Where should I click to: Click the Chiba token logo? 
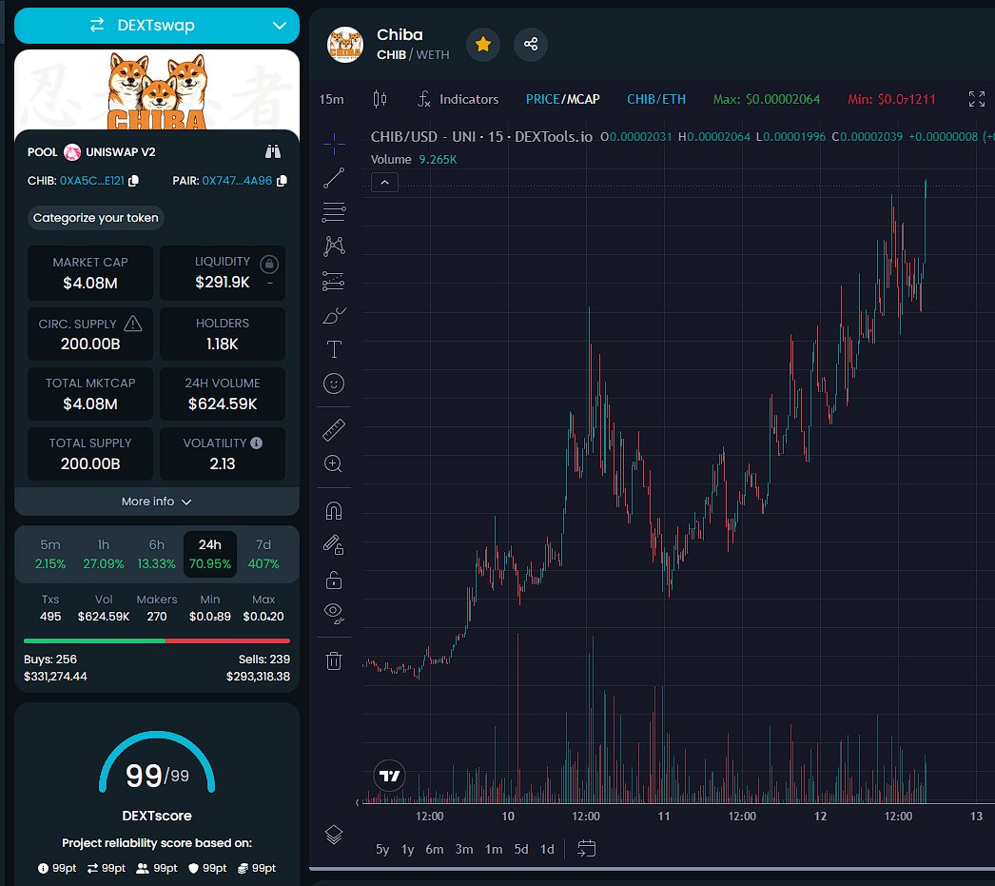pos(344,45)
